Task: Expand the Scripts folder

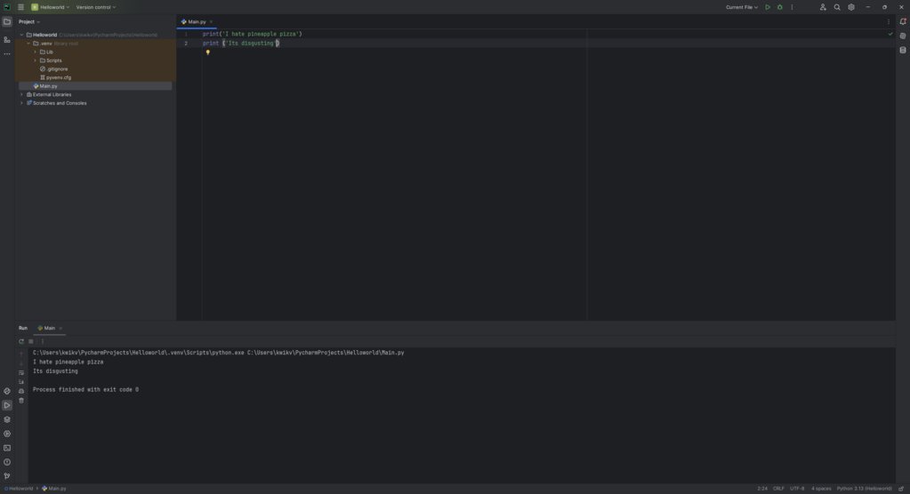Action: point(36,60)
